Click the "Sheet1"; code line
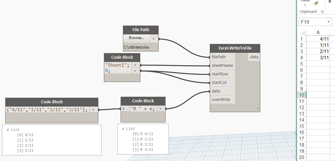 point(117,65)
